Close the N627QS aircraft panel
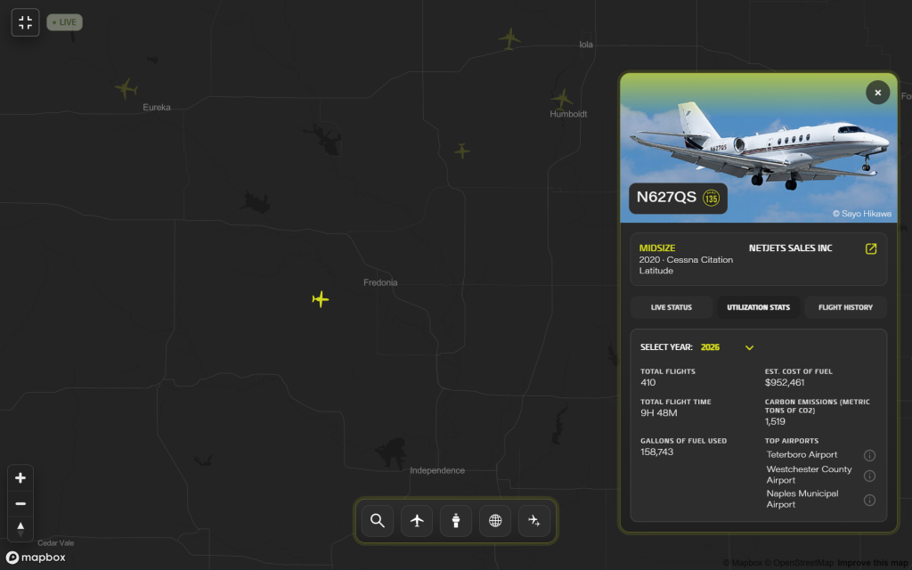The image size is (912, 570). click(x=877, y=93)
